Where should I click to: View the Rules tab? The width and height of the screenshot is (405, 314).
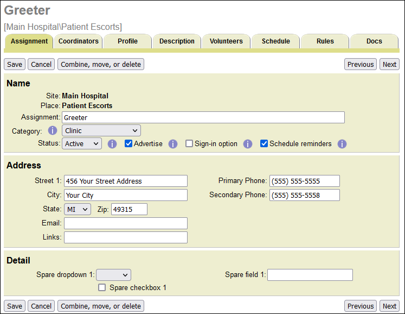pyautogui.click(x=325, y=41)
